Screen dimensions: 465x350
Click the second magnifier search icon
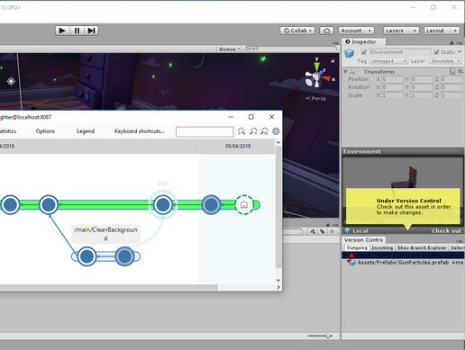point(253,131)
